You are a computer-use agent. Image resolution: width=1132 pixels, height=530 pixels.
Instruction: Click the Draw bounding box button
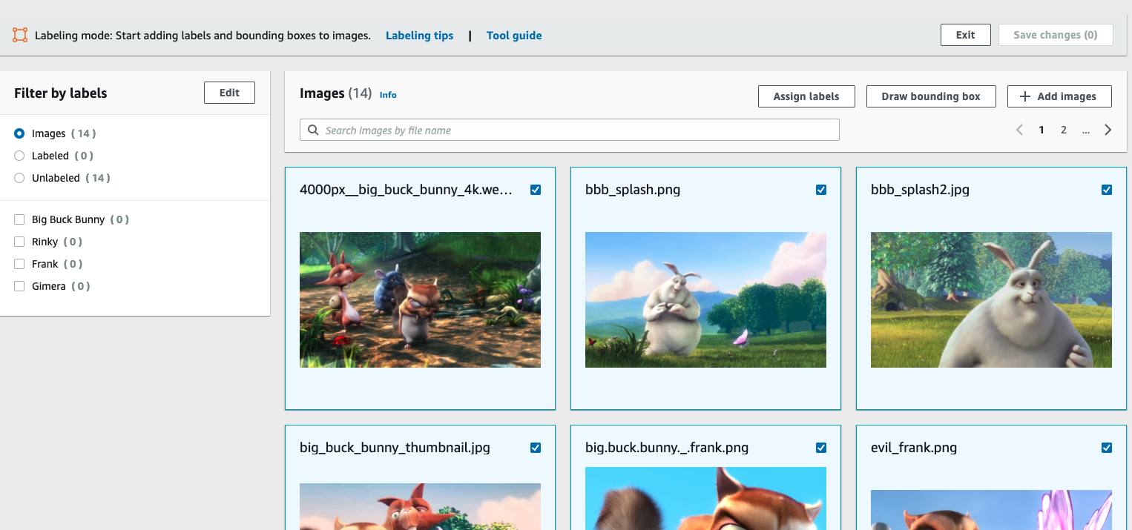point(930,96)
